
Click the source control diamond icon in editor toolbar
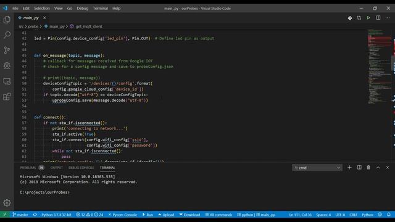[350, 18]
